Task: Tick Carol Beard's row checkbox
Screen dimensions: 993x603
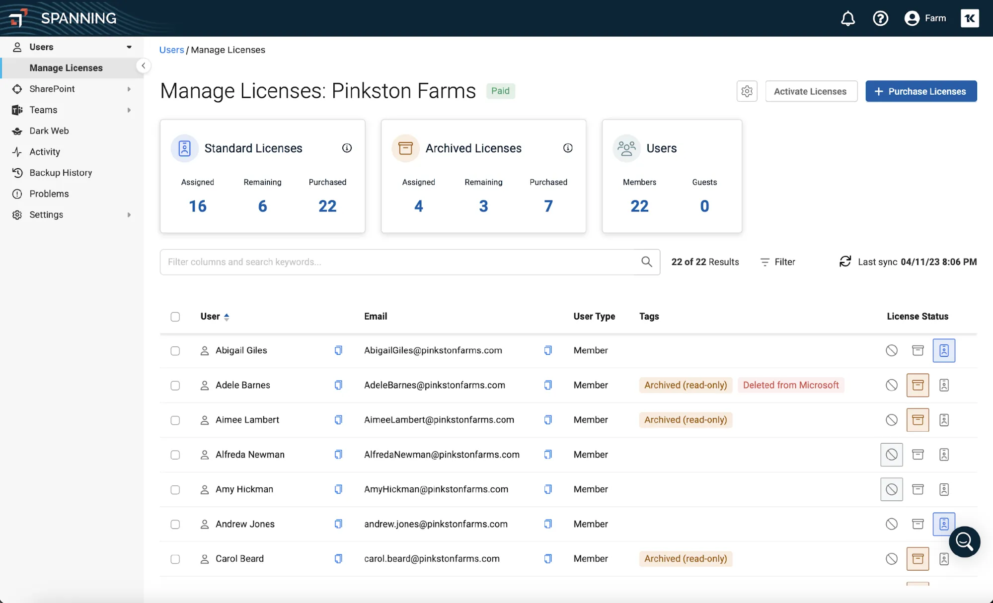Action: tap(175, 559)
